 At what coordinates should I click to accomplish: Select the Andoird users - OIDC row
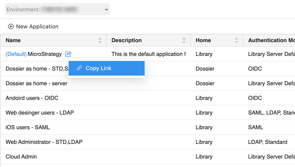coord(32,98)
